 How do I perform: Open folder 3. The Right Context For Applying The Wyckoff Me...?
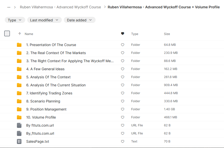(70, 61)
